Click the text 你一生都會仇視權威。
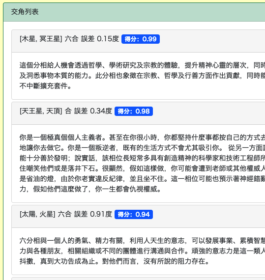265x280 pixels. (x=128, y=189)
